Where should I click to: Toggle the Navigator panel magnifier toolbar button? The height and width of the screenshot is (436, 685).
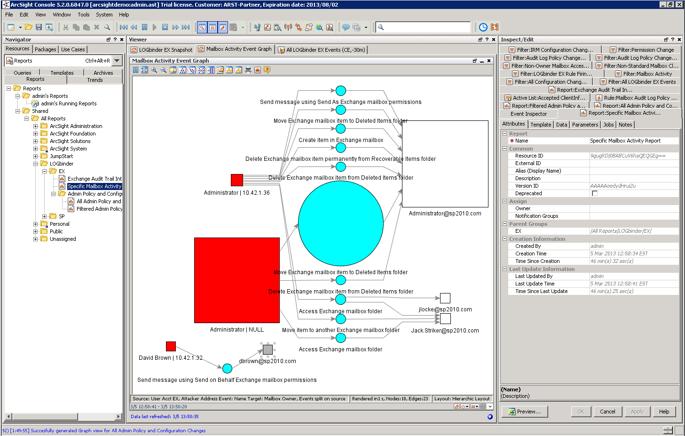[202, 27]
